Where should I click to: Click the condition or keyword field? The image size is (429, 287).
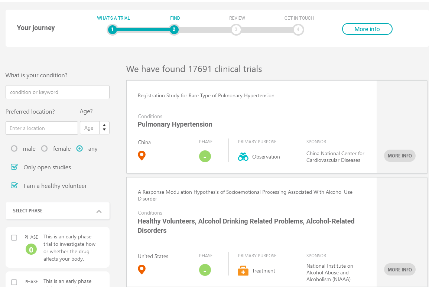pos(58,92)
